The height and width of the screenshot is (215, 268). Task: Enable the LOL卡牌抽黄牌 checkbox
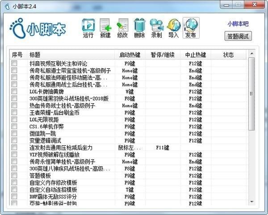coord(14,91)
